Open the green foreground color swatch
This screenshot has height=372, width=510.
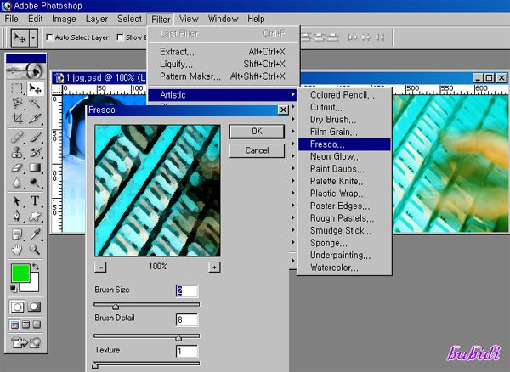20,273
